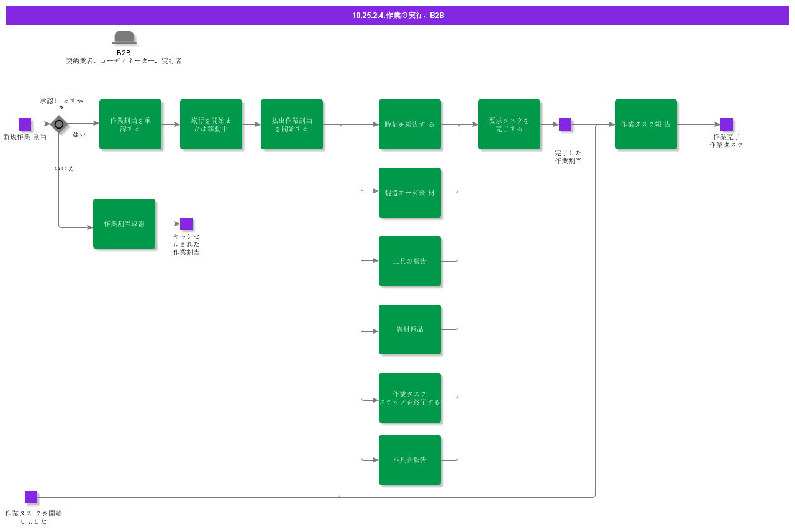Click the purple 10.25.2.4 title bar
Image resolution: width=795 pixels, height=532 pixels.
(x=397, y=16)
